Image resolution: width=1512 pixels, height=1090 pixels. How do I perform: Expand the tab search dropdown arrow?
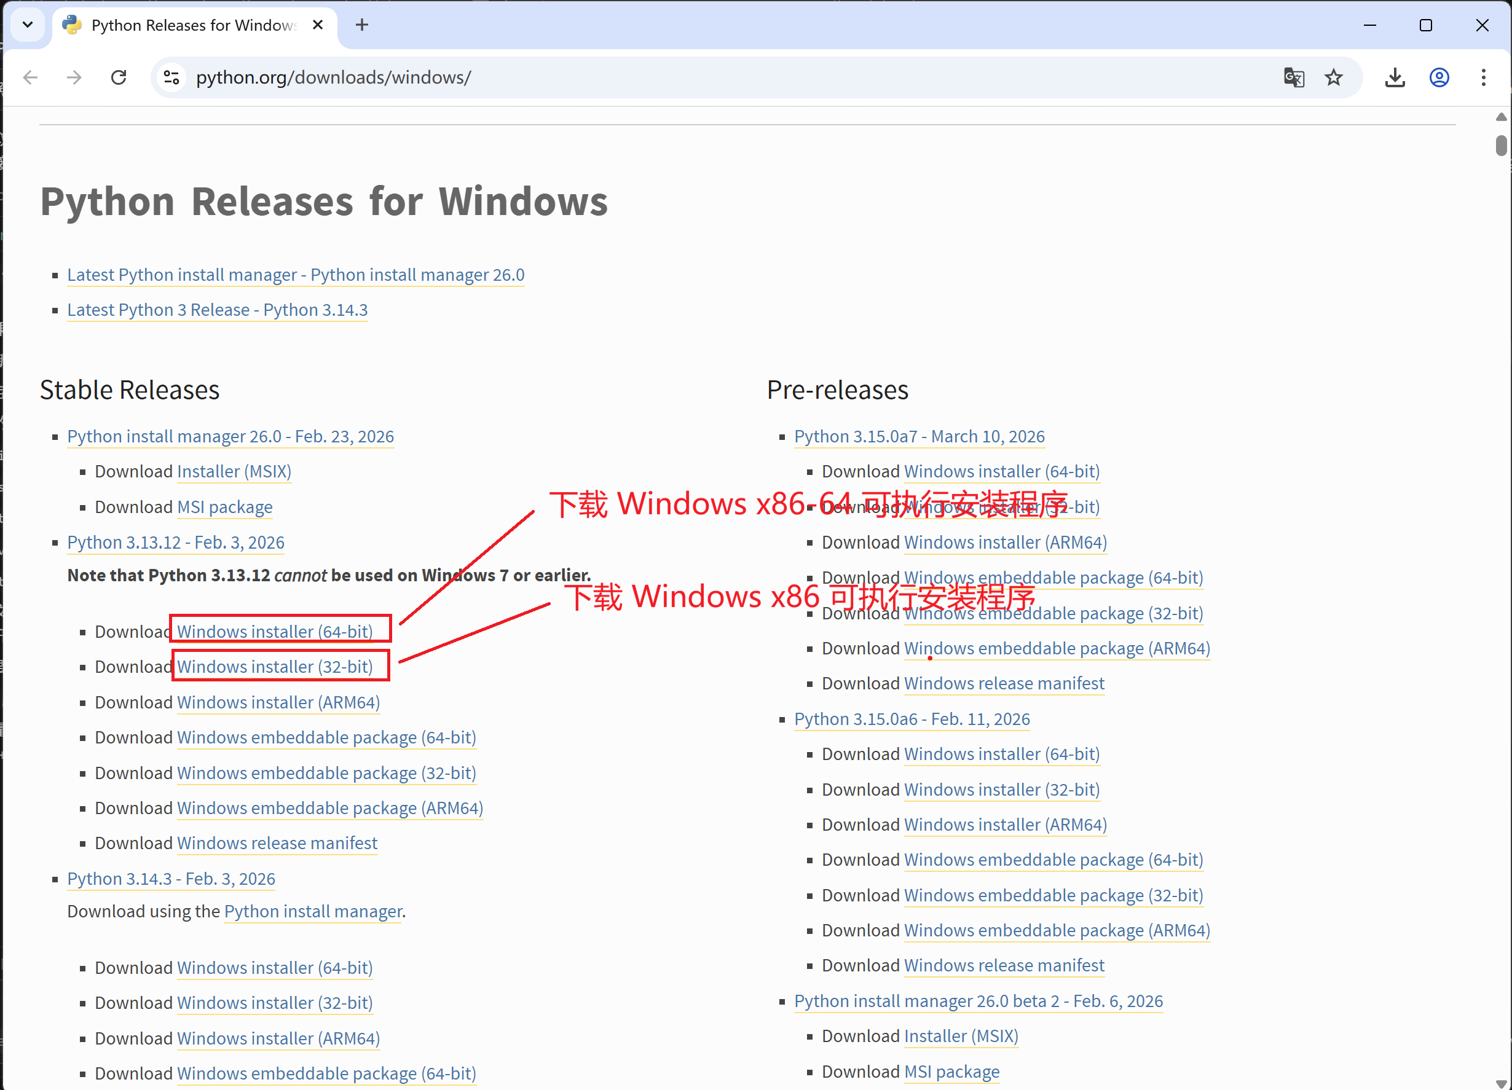(27, 25)
